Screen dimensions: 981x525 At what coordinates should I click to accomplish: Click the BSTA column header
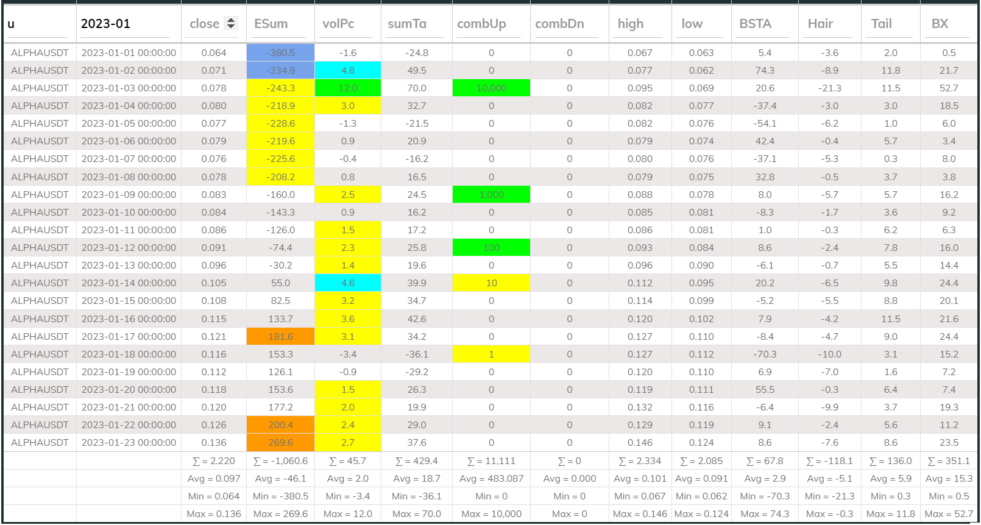(x=755, y=24)
